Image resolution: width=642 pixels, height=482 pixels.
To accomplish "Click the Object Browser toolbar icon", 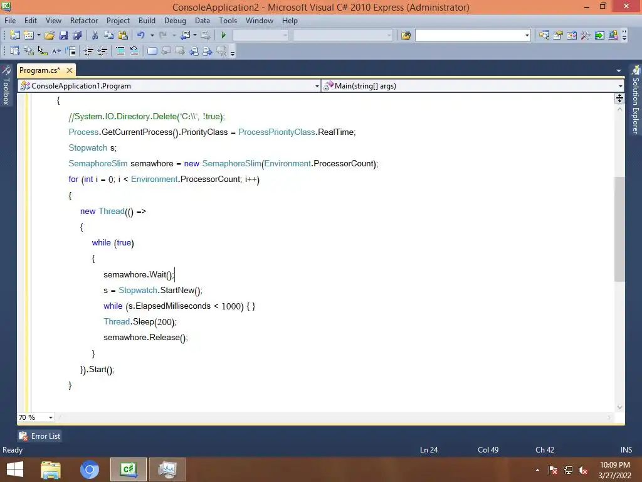I will pos(572,35).
